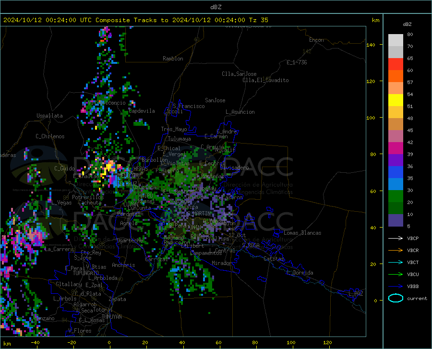This screenshot has width=432, height=349.
Task: Select the light blue swatch between 35 and 30
Action: tap(396, 184)
